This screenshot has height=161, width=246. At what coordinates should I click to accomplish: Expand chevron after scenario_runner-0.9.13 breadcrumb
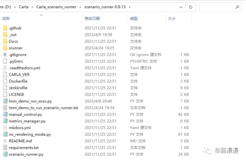point(129,7)
